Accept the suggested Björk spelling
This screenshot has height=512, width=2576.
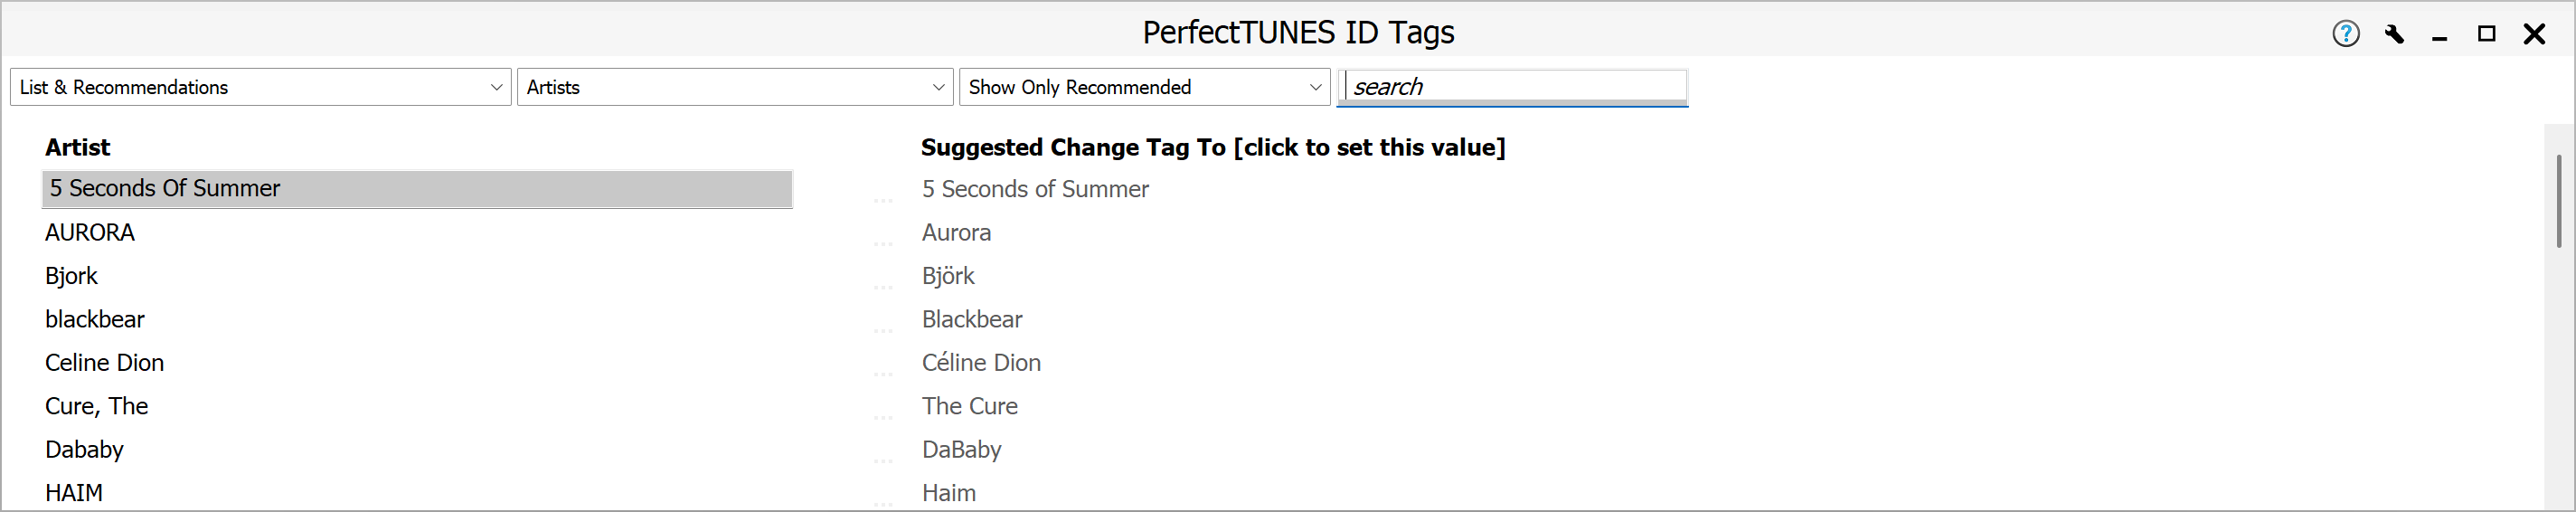(947, 276)
